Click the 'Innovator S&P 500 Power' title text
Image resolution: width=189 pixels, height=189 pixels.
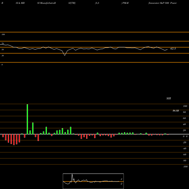click(x=163, y=3)
